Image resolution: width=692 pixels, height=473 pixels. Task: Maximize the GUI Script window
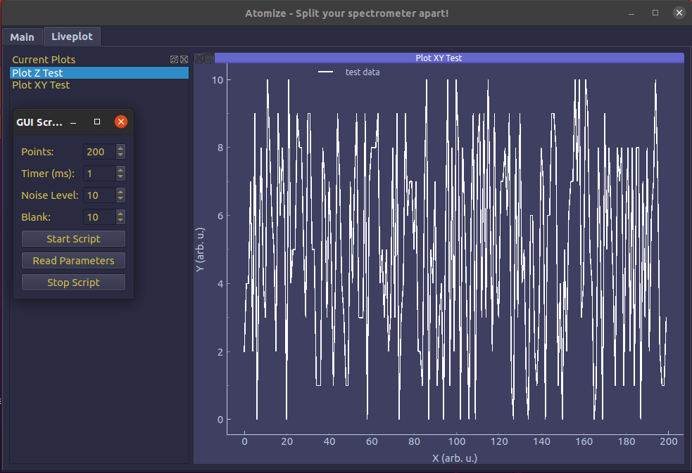click(x=97, y=122)
